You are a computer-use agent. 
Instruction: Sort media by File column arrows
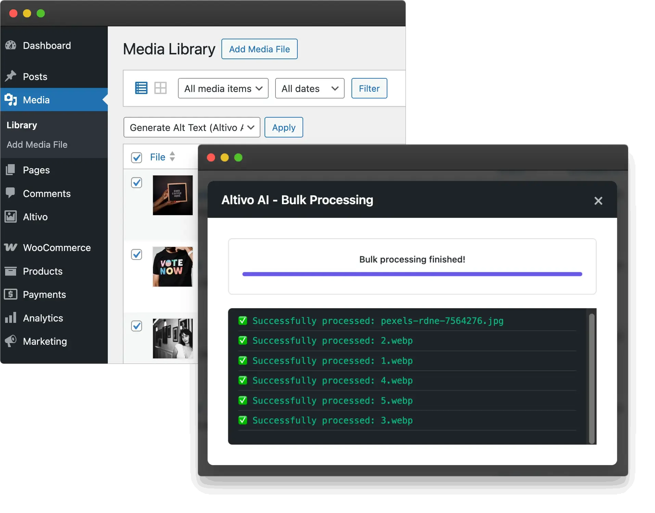(172, 157)
